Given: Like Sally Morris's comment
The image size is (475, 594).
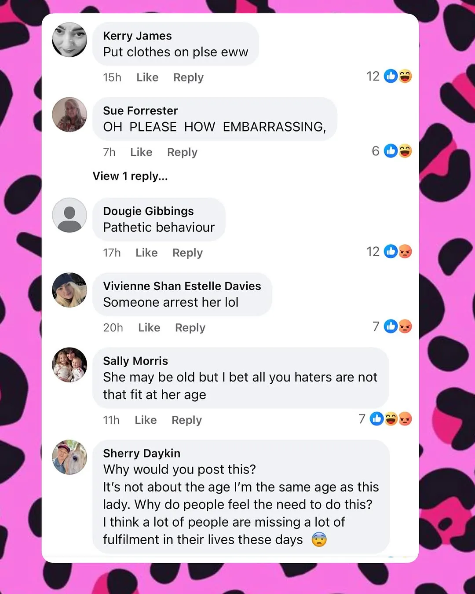Looking at the screenshot, I should click(146, 420).
